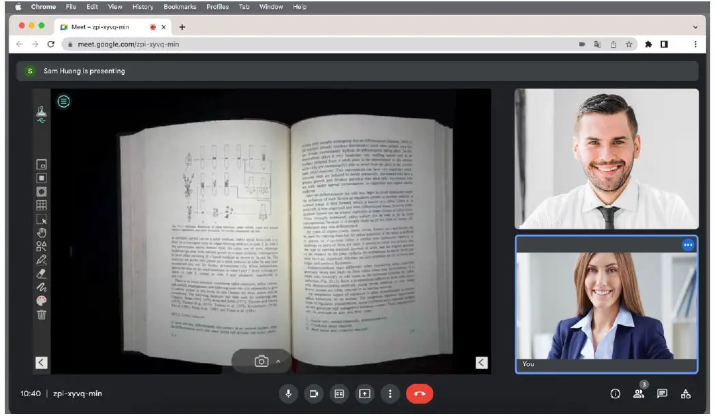Show the participants list

639,393
